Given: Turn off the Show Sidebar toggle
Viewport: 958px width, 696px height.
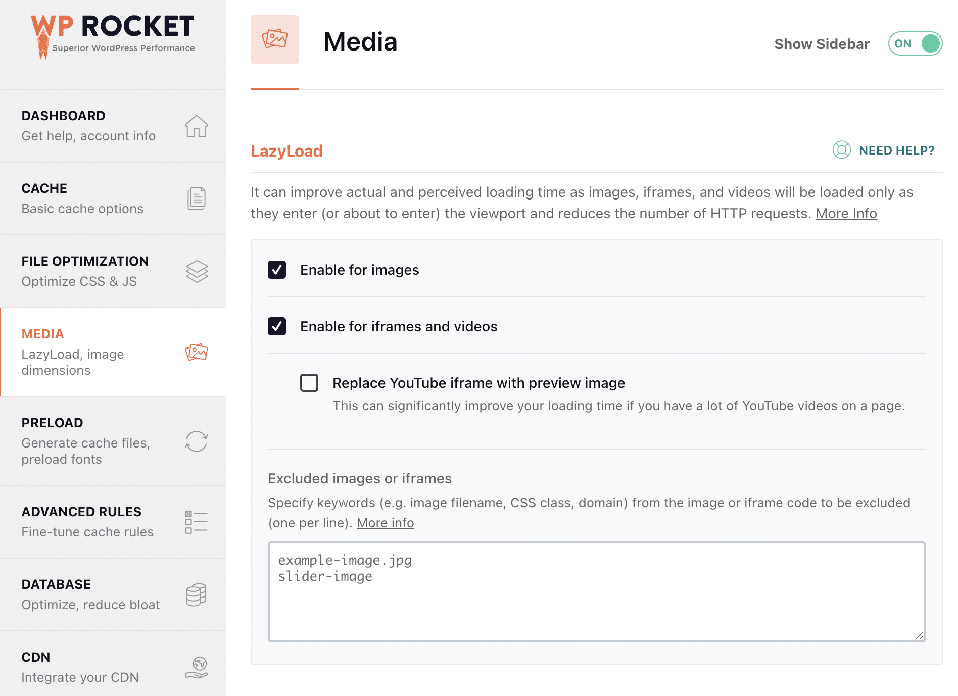Looking at the screenshot, I should 915,44.
